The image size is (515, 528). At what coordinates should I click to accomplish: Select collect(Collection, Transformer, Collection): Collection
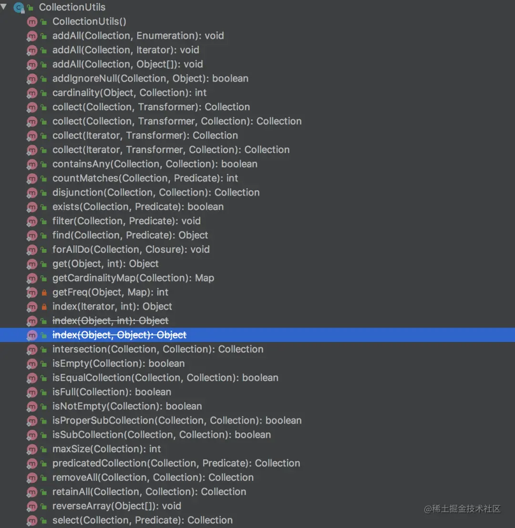pos(177,121)
